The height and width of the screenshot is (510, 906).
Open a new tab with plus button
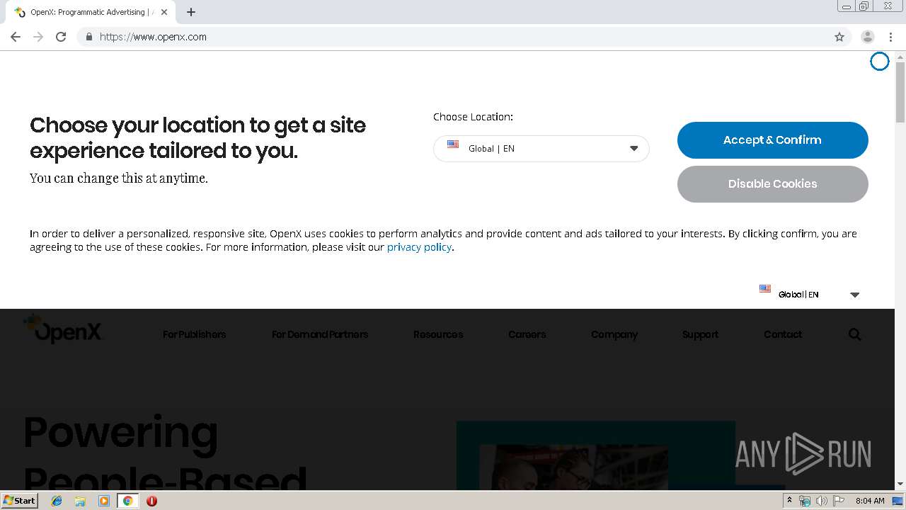(191, 12)
